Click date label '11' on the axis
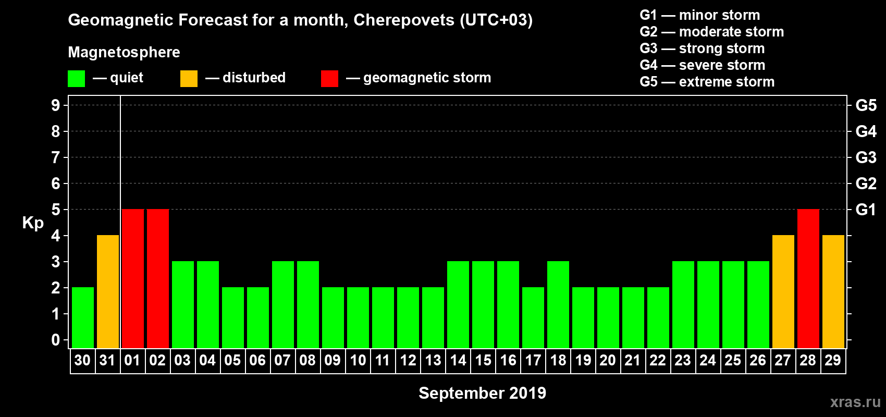886x417 pixels. click(383, 360)
